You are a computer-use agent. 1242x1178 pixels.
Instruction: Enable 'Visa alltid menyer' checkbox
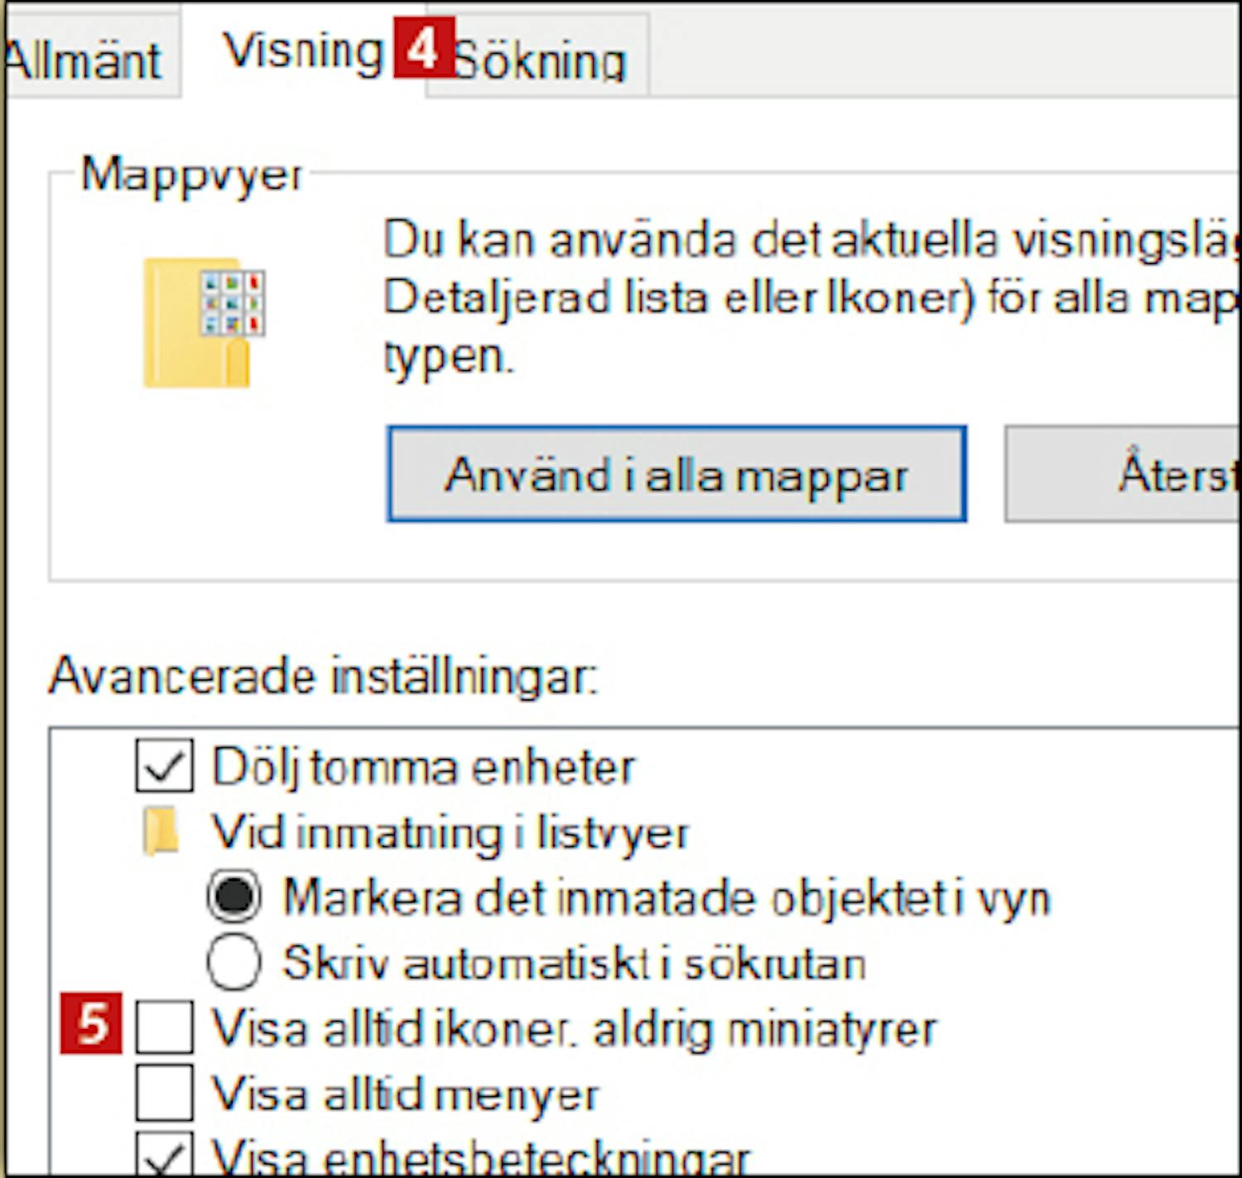point(164,1093)
